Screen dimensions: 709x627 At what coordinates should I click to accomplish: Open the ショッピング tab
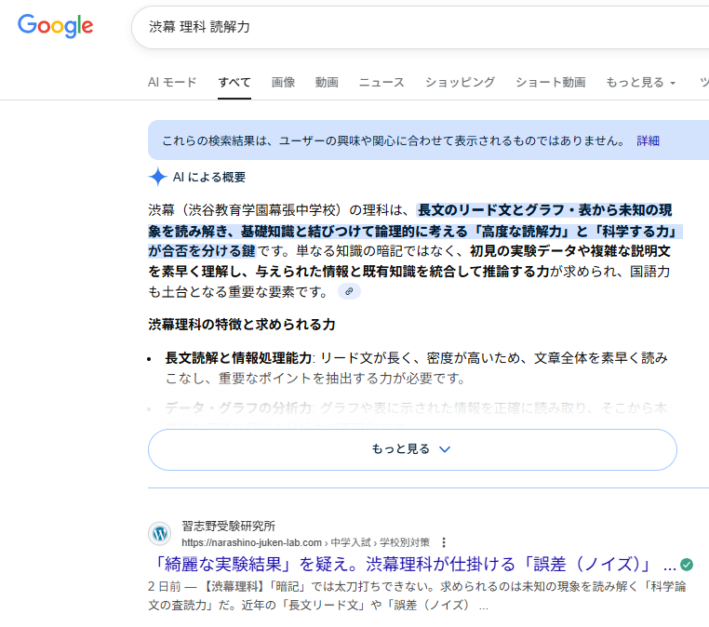(x=460, y=82)
